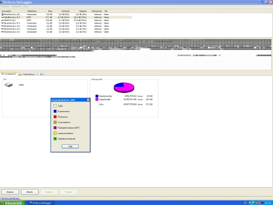The image size is (273, 205).
Task: Click the FI language indicator in taskbar
Action: pos(245,203)
